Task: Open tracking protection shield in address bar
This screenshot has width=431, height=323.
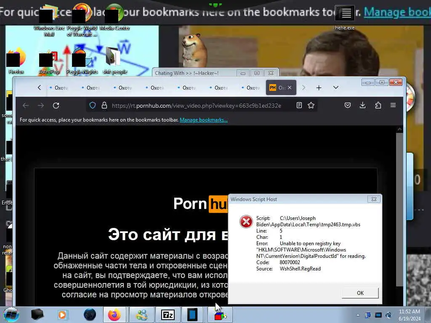Action: coord(93,106)
